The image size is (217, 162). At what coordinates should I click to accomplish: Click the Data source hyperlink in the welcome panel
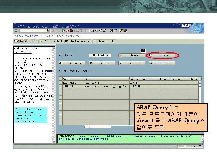tap(33, 73)
